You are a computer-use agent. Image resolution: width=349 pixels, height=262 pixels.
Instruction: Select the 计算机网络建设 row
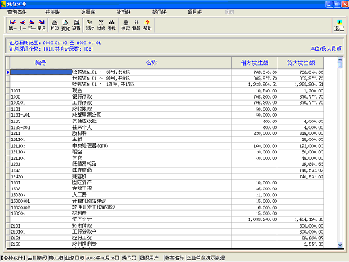[167, 201]
